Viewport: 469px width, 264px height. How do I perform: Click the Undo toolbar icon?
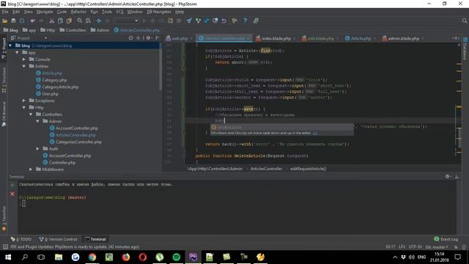pyautogui.click(x=32, y=21)
